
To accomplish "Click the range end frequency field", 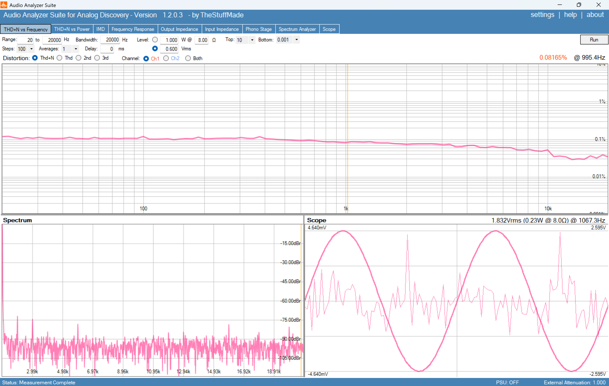I will coord(52,40).
